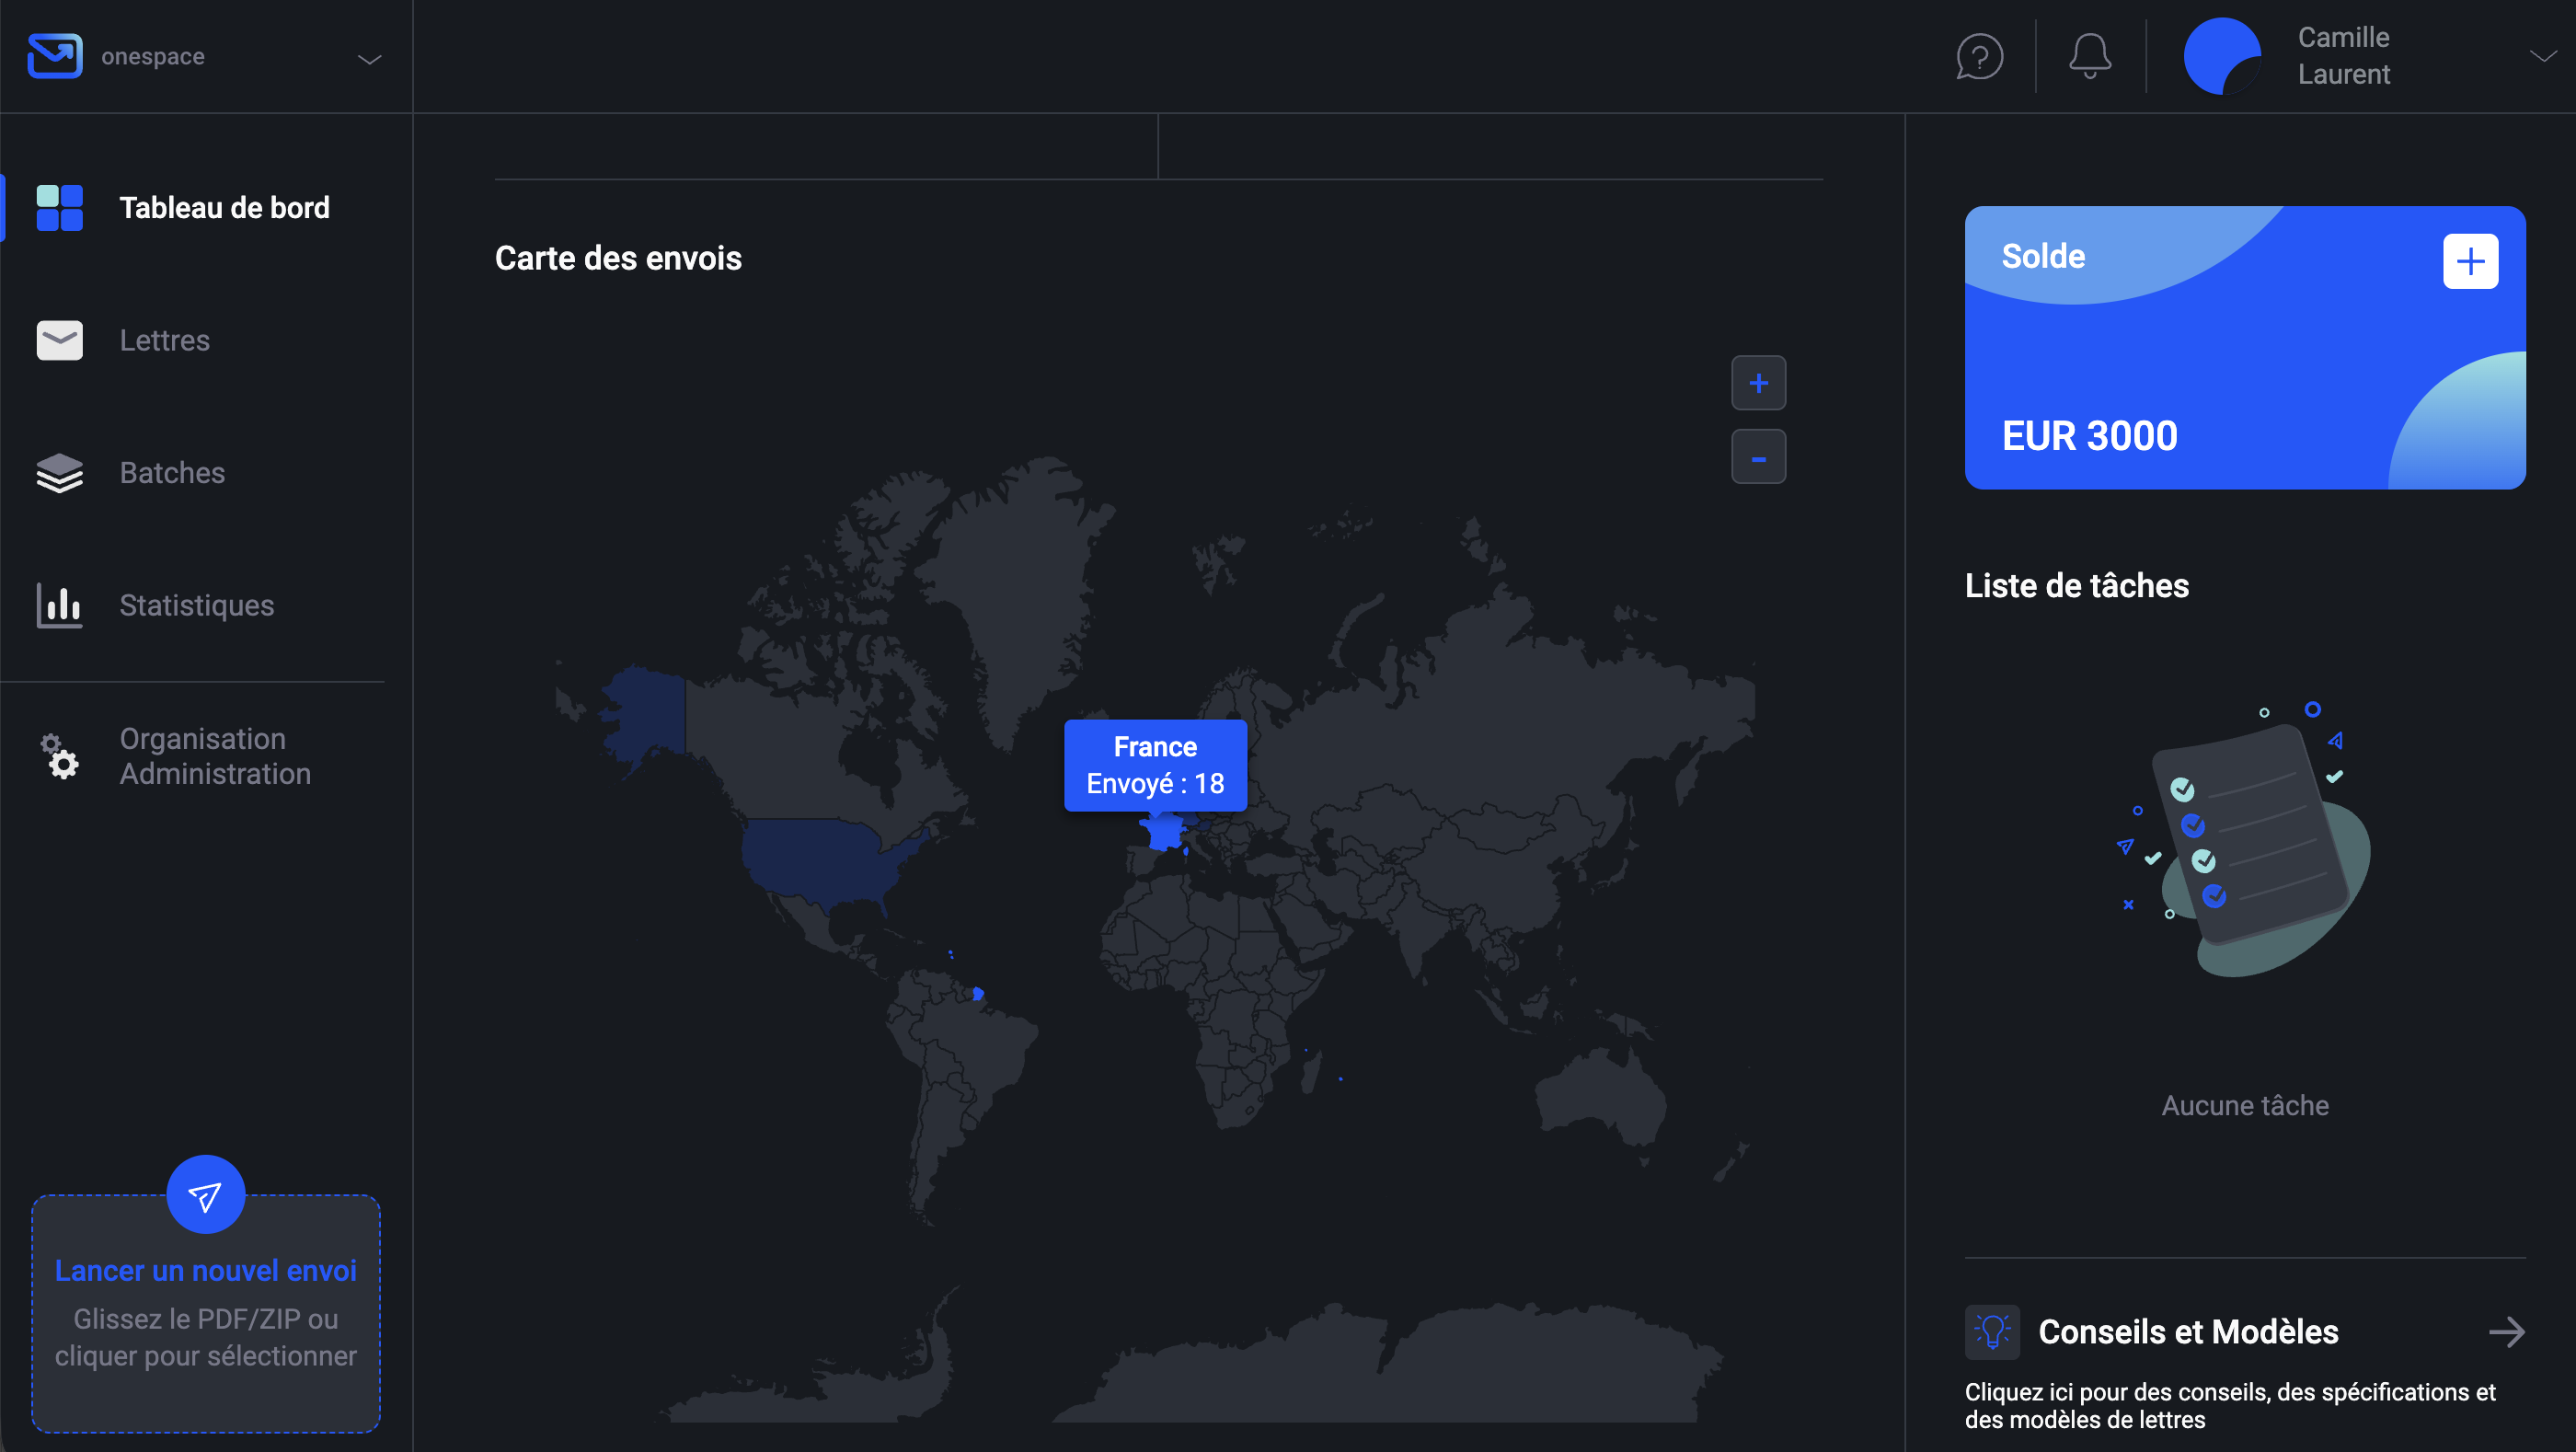Click the Conseils et Modèles heading
Viewport: 2576px width, 1452px height.
(x=2188, y=1332)
